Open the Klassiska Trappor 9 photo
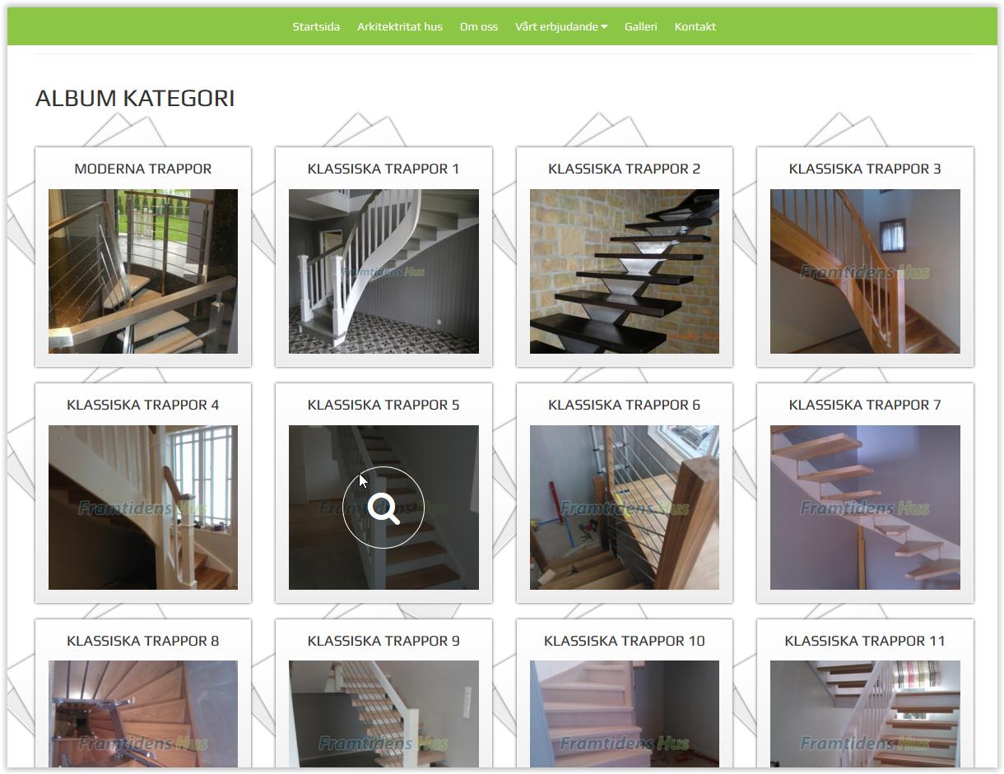1004x774 pixels. pos(383,714)
